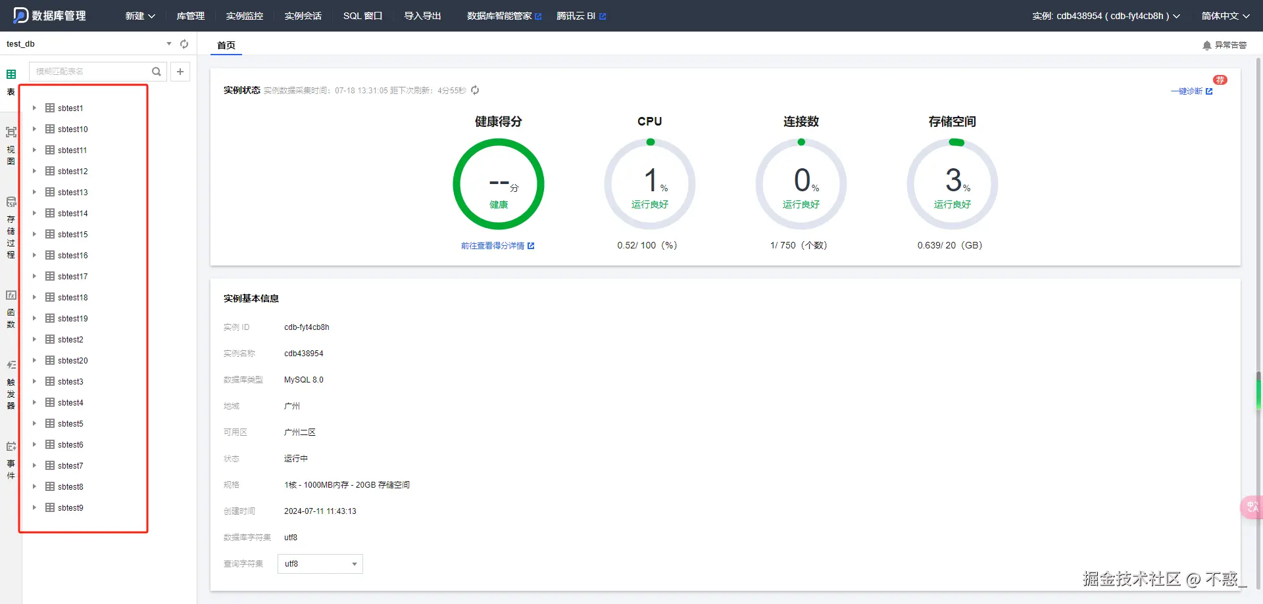Viewport: 1263px width, 604px height.
Task: Click the sbtest1 table icon
Action: (50, 108)
